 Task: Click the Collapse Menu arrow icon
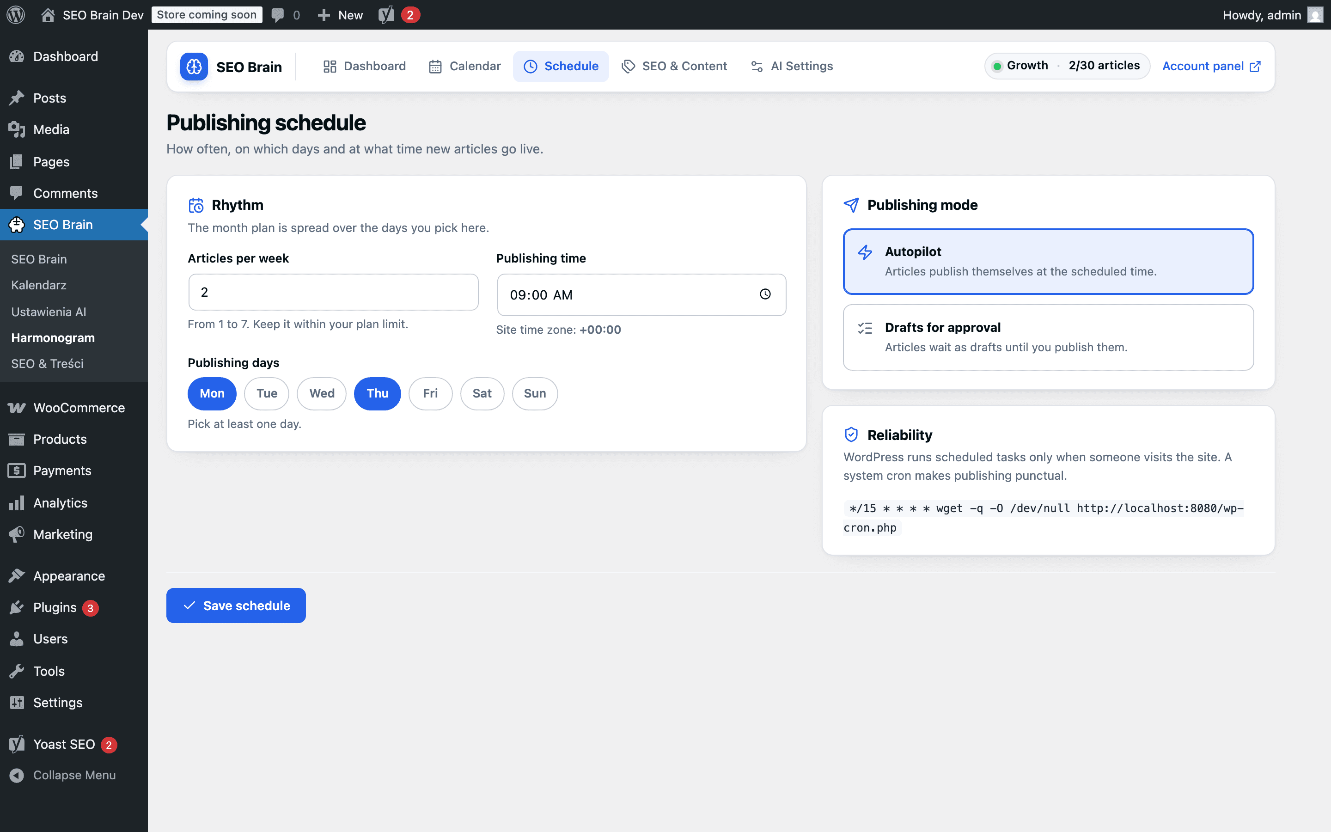coord(17,775)
